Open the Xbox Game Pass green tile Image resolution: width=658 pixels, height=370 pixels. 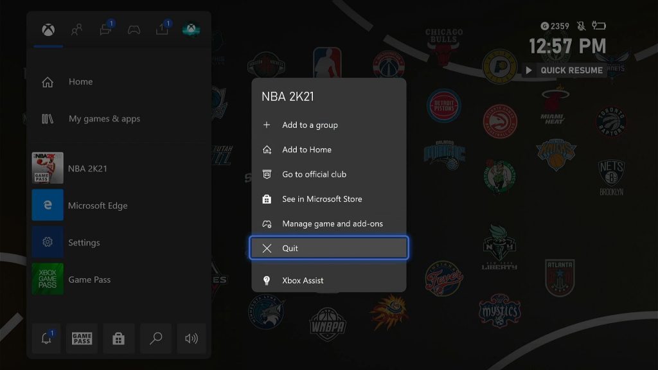click(x=48, y=279)
